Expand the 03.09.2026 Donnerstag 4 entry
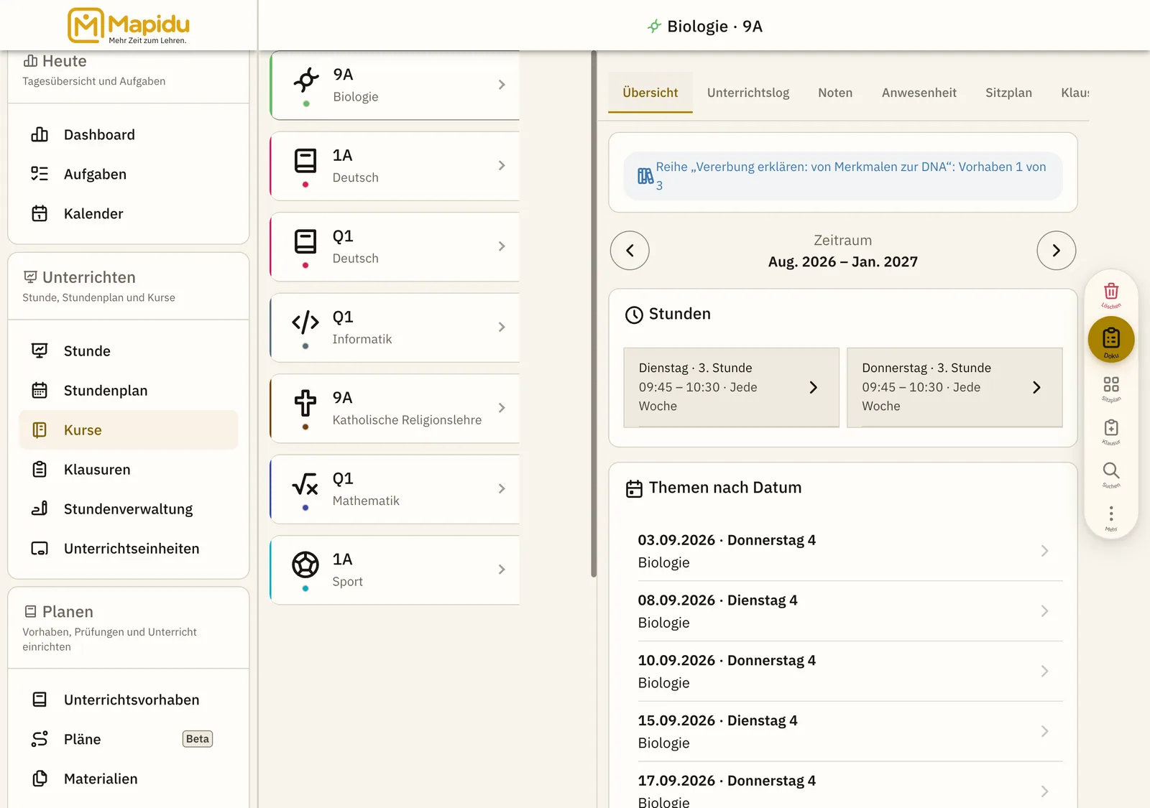This screenshot has height=808, width=1150. pyautogui.click(x=842, y=551)
